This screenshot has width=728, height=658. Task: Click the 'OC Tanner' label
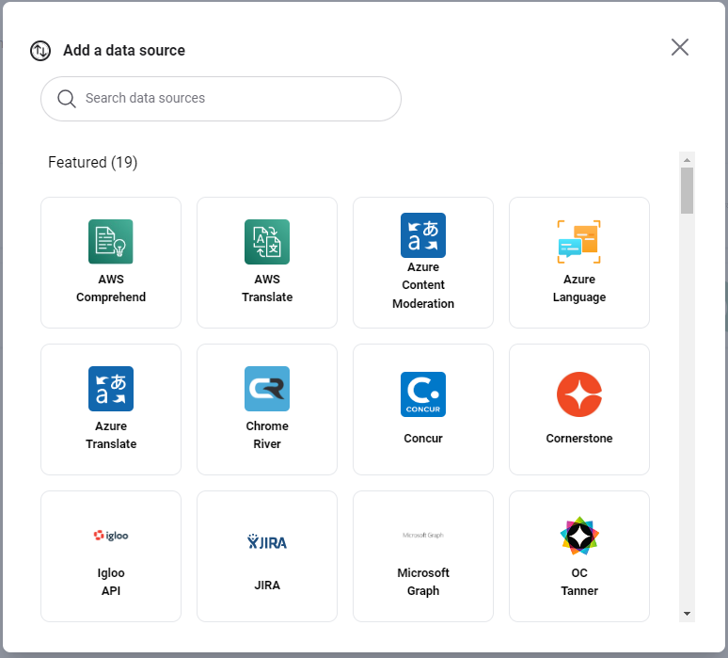(x=579, y=582)
